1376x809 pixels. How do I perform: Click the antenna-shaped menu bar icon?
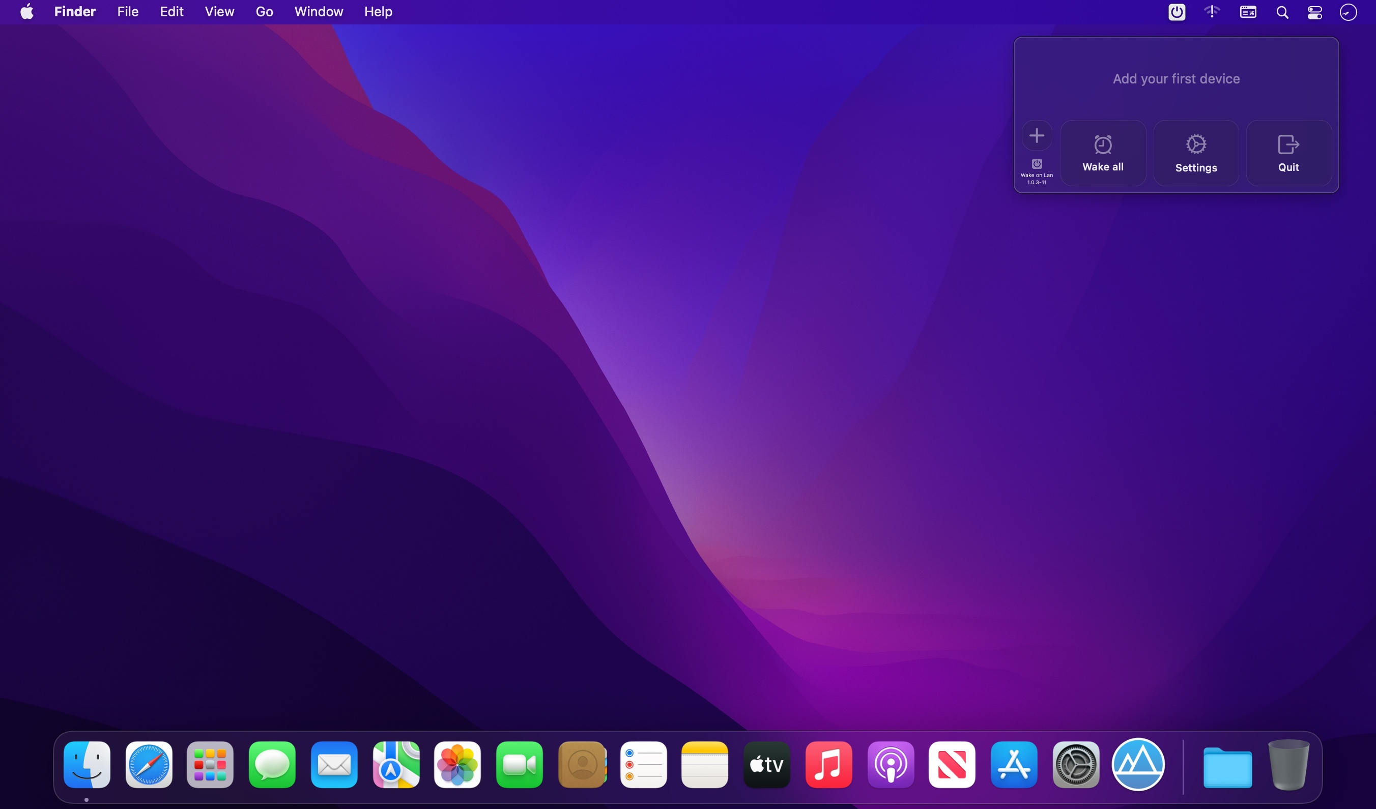tap(1212, 12)
